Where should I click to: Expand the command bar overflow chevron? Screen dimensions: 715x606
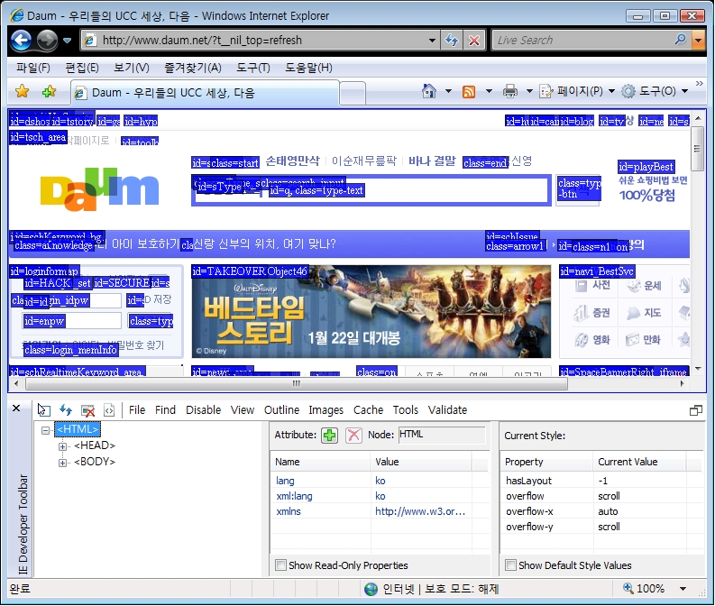[x=699, y=84]
